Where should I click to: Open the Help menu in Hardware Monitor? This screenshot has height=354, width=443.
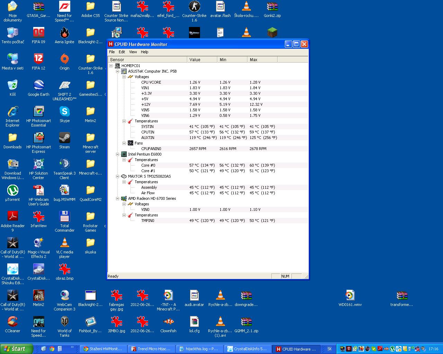point(144,52)
